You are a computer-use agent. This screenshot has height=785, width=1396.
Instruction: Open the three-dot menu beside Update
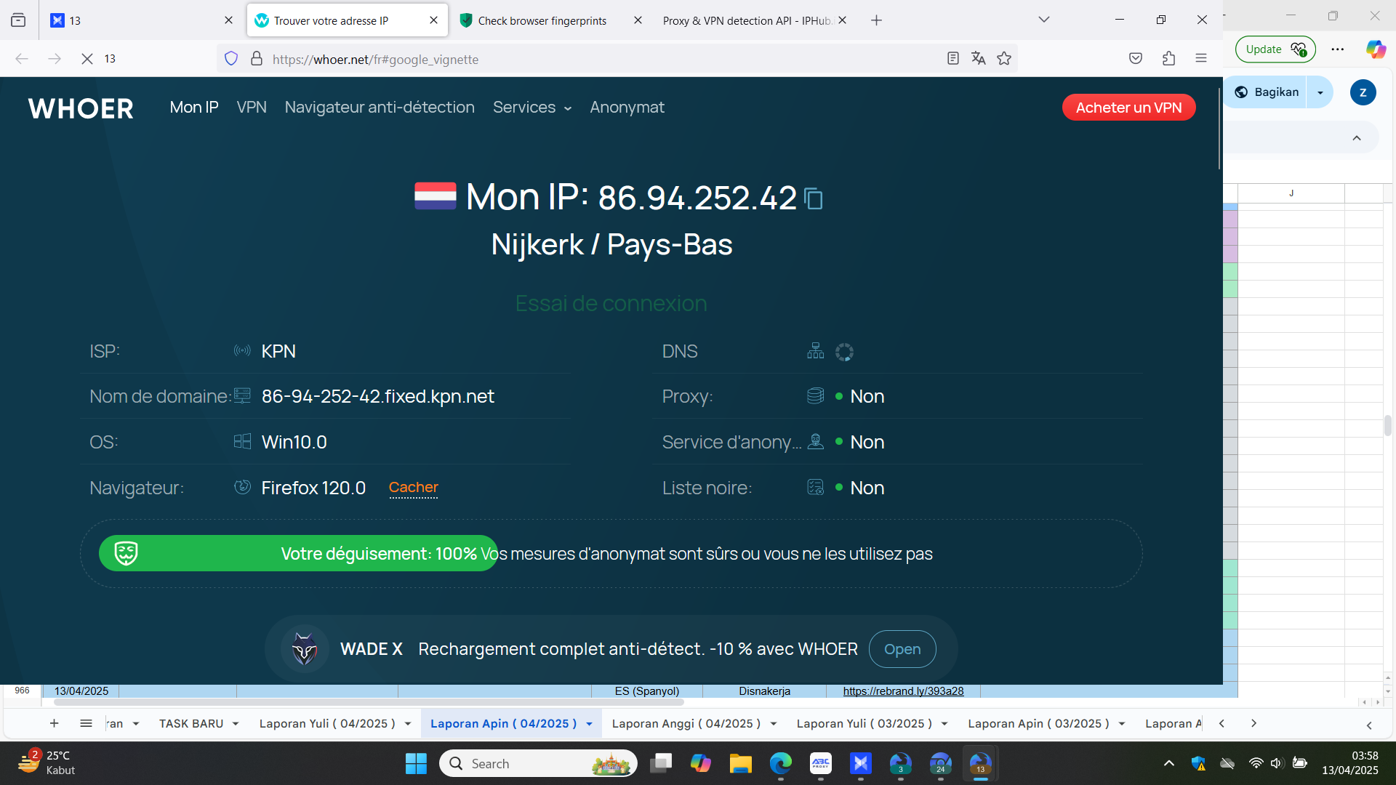tap(1338, 49)
